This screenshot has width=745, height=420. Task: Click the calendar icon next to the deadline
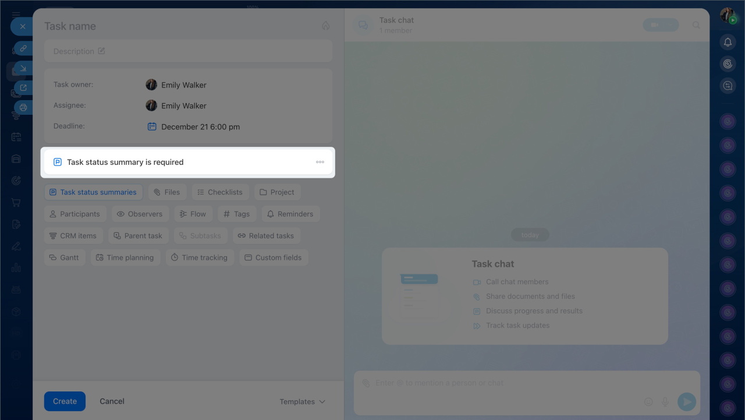152,126
